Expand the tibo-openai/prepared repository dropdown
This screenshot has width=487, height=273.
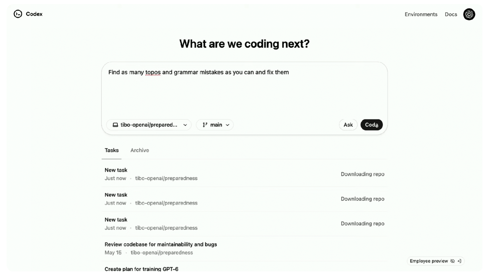[x=185, y=125]
